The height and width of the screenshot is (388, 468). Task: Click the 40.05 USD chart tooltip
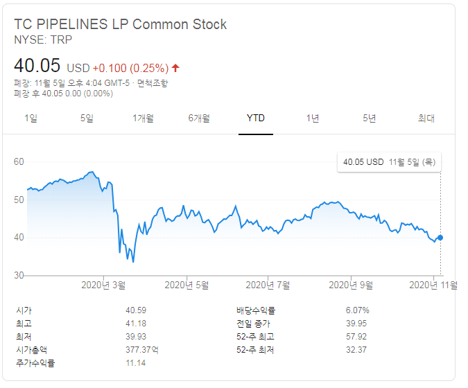click(x=389, y=162)
